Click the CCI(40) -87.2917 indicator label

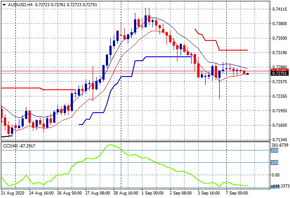pos(19,146)
